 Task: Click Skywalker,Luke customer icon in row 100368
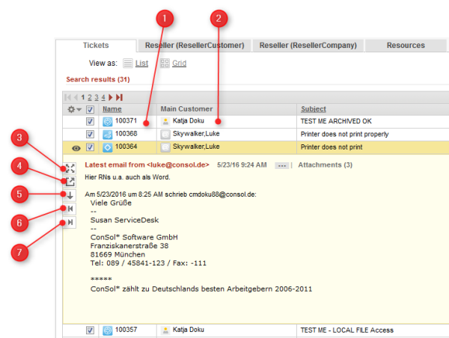pos(165,134)
